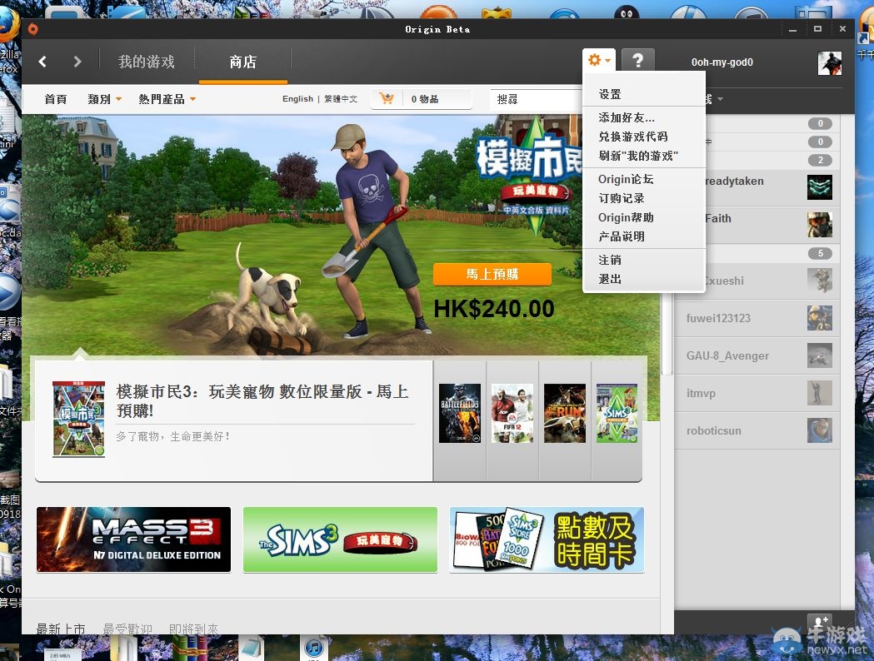Click the username Ooh-my-god0
The width and height of the screenshot is (874, 661).
(x=722, y=62)
